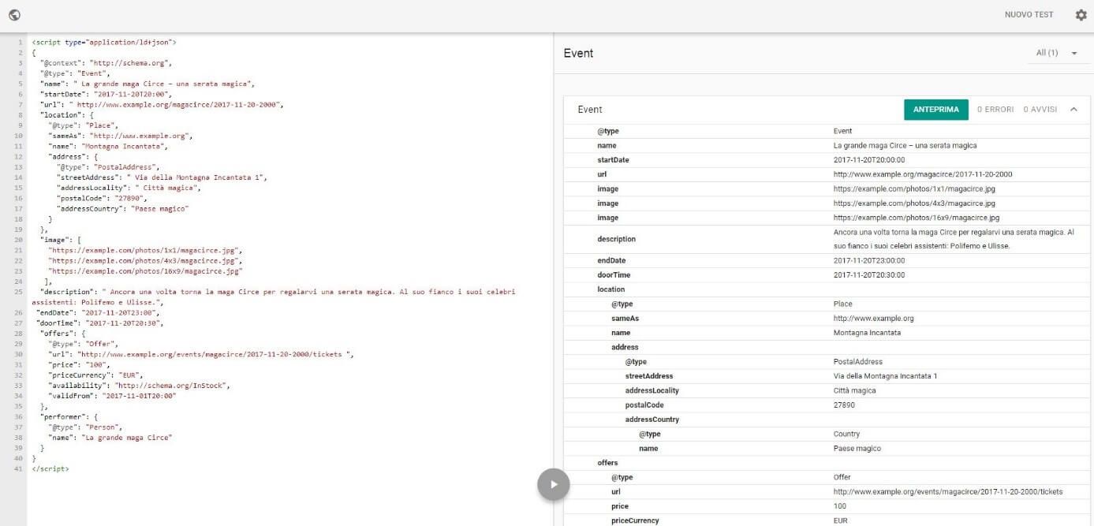Viewport: 1094px width, 526px height.
Task: Click the performer code line in editor
Action: (69, 416)
